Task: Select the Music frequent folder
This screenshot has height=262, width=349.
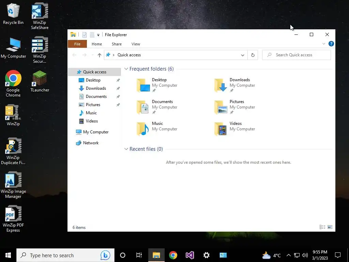Action: [x=157, y=129]
